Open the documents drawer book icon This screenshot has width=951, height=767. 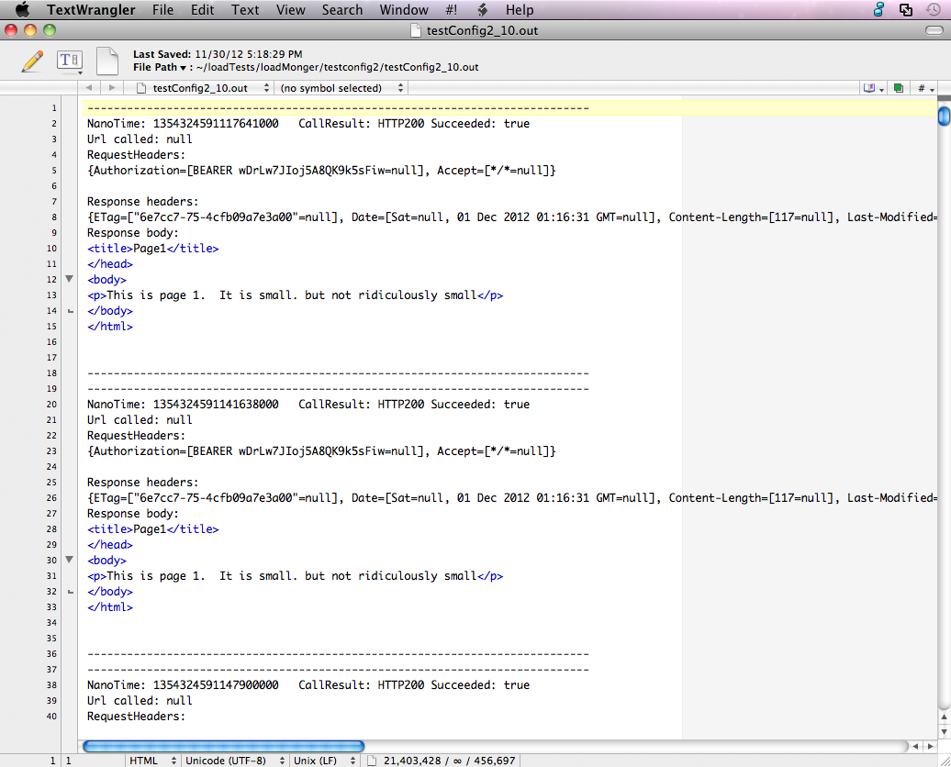click(x=869, y=87)
